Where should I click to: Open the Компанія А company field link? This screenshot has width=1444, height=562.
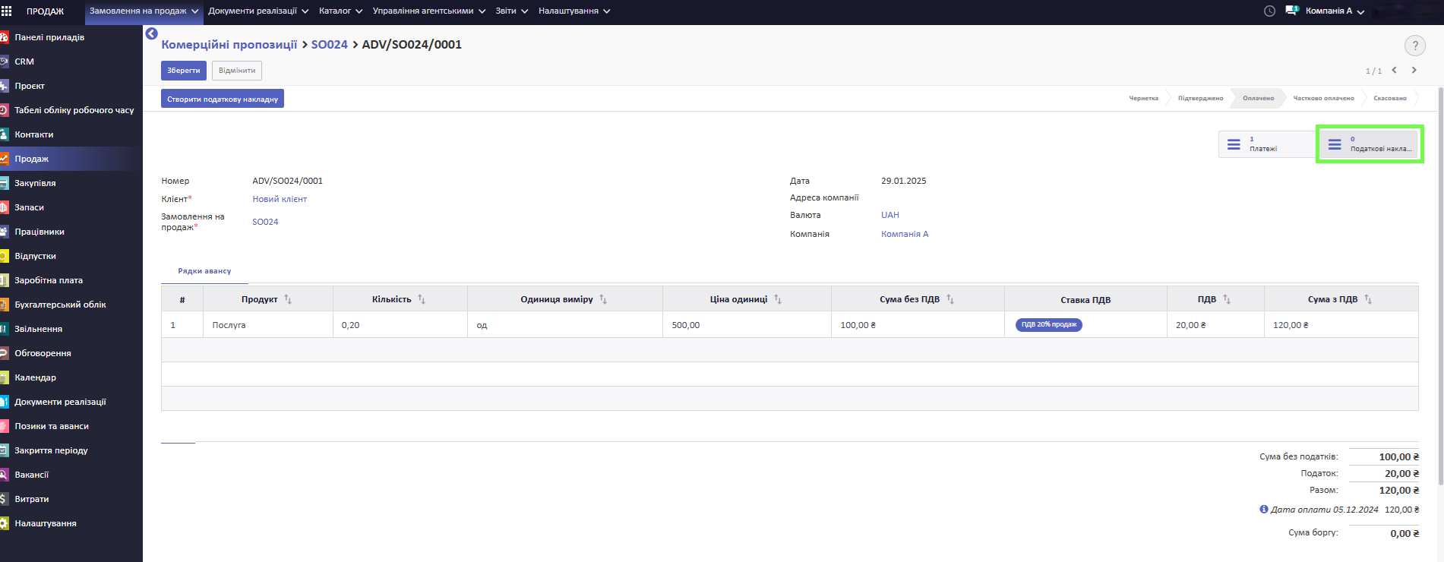click(x=905, y=234)
